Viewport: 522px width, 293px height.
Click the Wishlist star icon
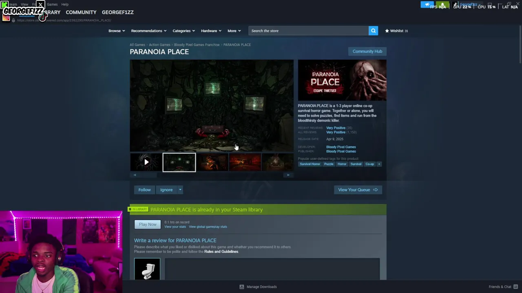[x=387, y=31]
